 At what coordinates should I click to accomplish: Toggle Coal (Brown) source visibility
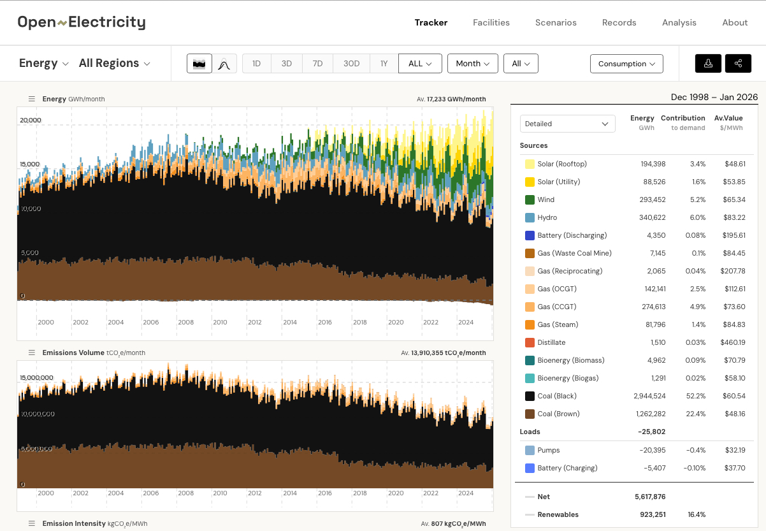pyautogui.click(x=558, y=414)
